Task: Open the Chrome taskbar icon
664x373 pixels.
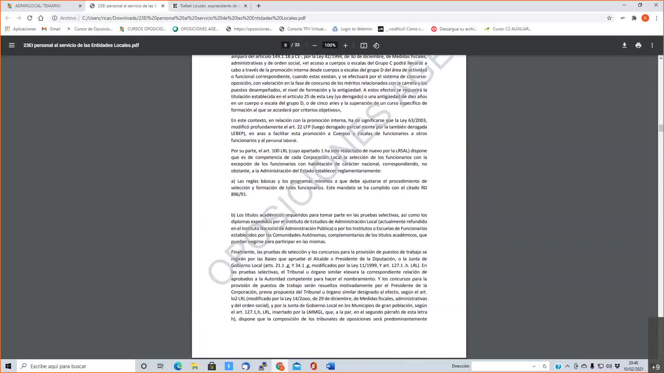Action: (280, 366)
